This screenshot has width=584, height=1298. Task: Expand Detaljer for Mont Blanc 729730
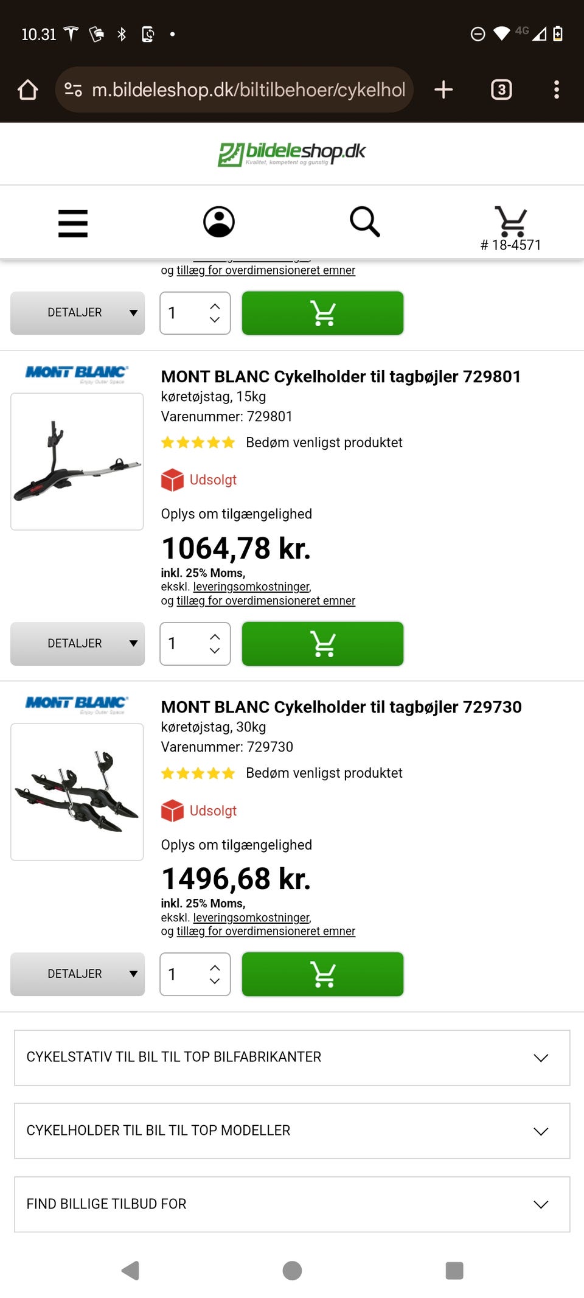[x=77, y=974]
